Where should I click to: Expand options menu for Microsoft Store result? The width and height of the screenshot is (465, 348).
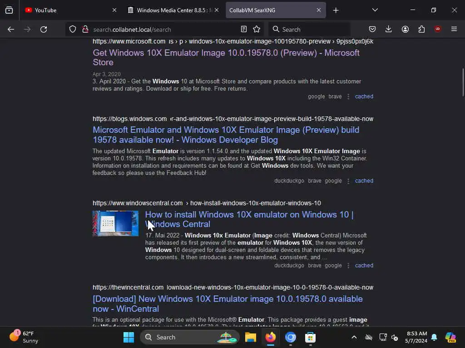(348, 97)
